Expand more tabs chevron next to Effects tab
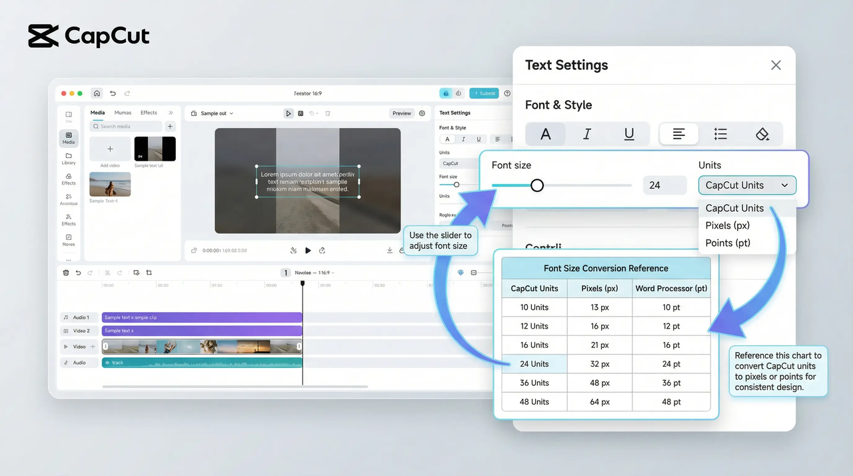 coord(171,113)
